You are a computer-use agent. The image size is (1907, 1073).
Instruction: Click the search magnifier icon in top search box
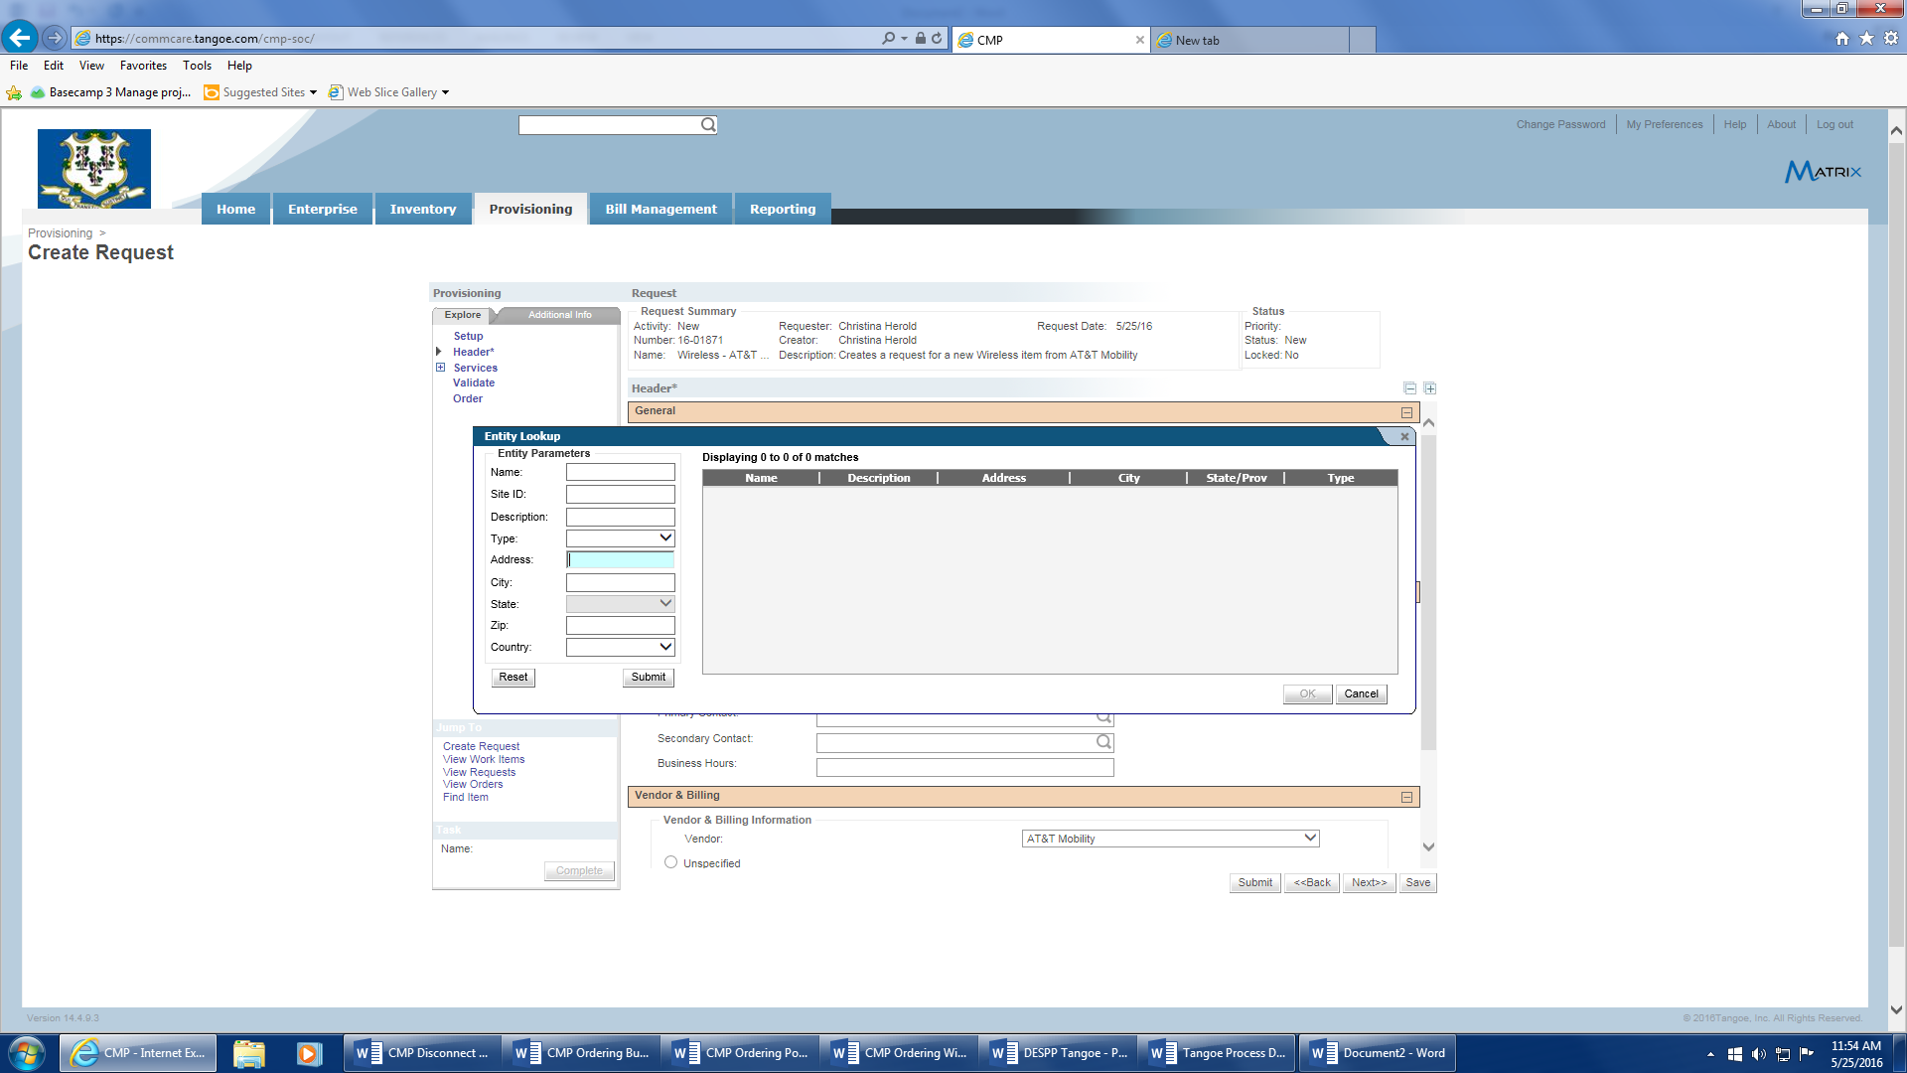click(707, 125)
